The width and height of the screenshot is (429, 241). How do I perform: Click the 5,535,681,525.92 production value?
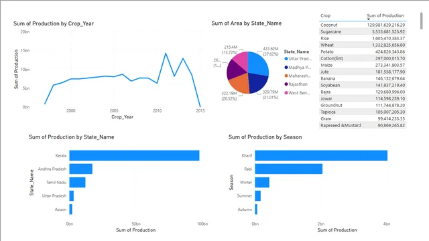[x=388, y=31]
